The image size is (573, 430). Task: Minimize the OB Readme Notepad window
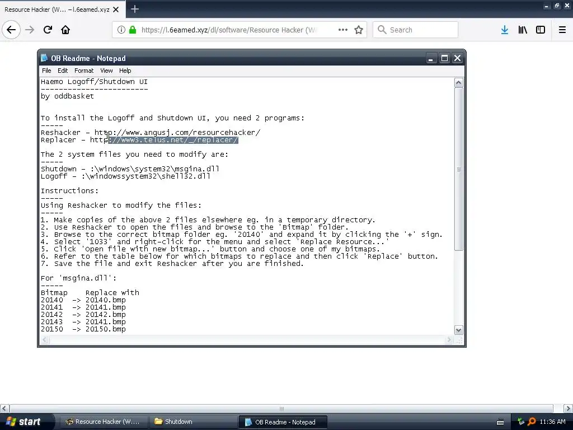(x=431, y=58)
